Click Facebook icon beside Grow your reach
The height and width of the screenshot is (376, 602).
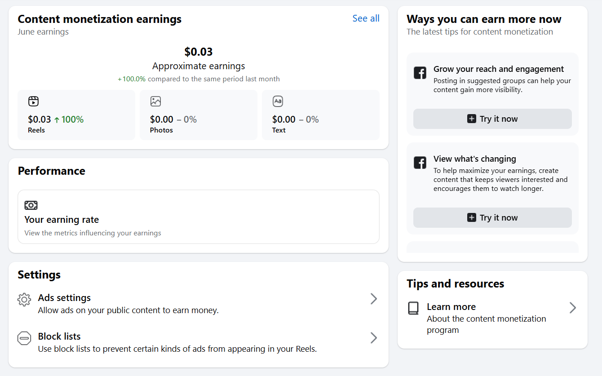click(x=420, y=73)
